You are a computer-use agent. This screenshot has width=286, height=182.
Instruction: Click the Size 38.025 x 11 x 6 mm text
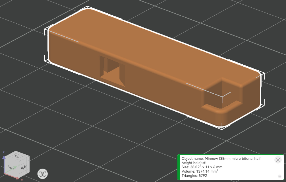[202, 167]
